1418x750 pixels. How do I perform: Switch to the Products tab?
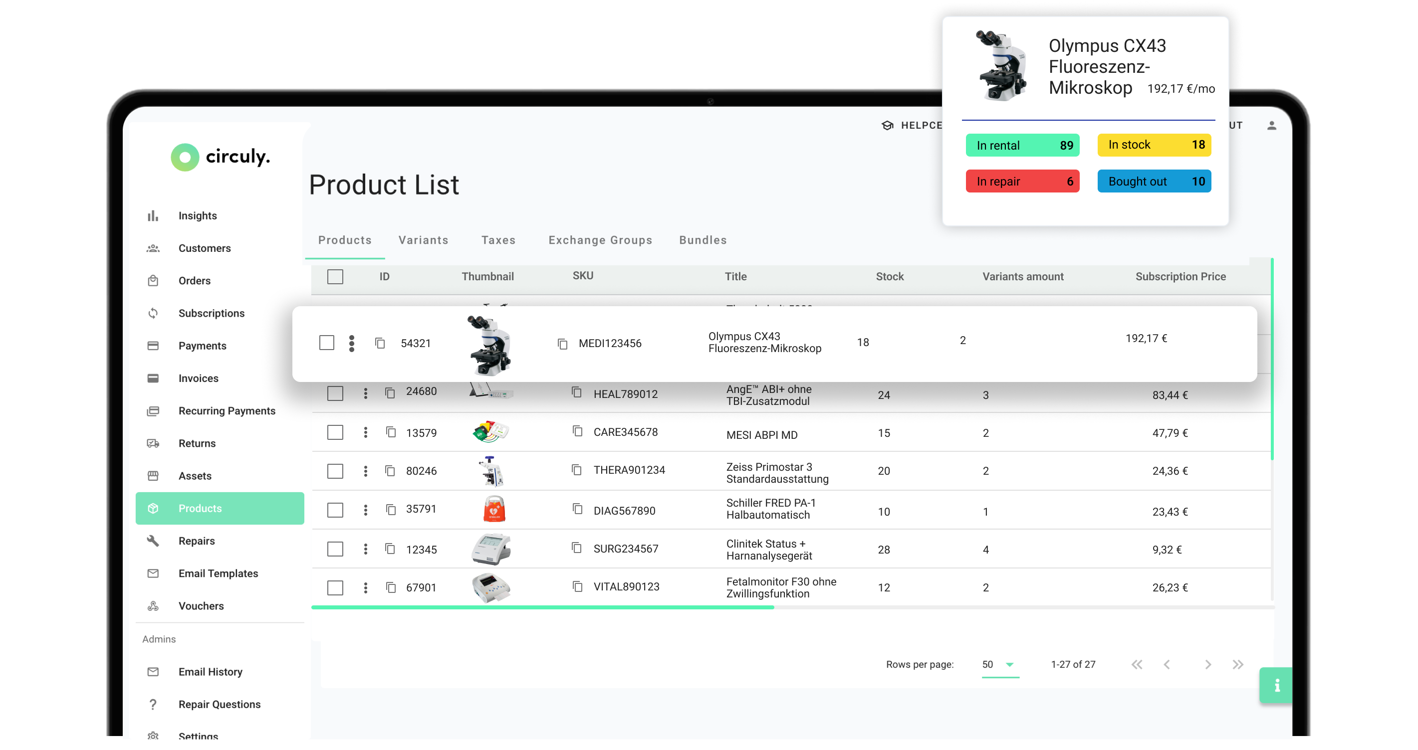pyautogui.click(x=345, y=240)
